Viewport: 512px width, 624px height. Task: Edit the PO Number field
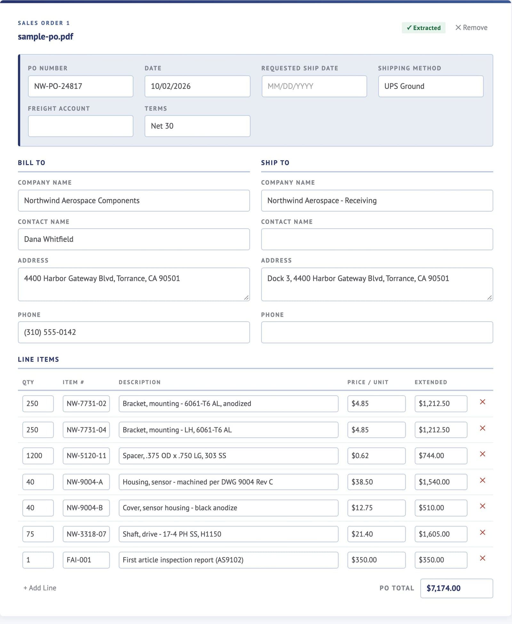point(81,86)
